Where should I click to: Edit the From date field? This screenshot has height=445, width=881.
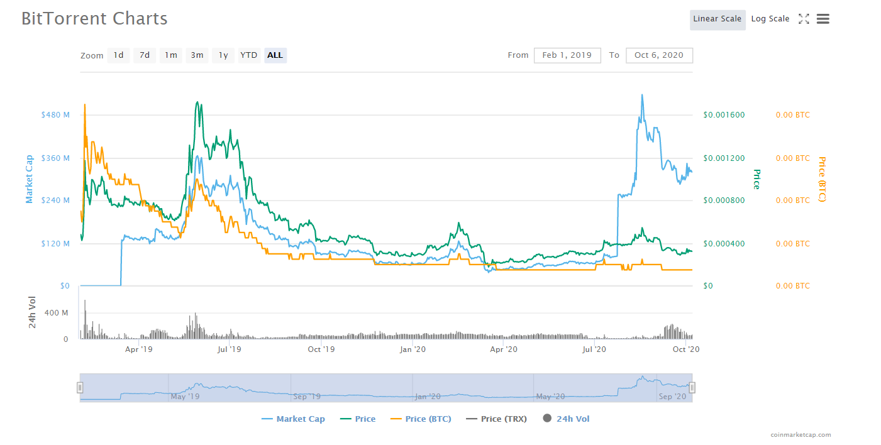(x=567, y=55)
